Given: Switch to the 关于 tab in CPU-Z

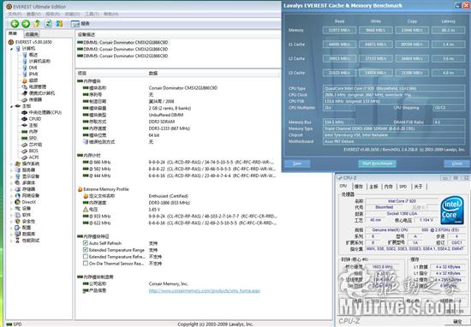Looking at the screenshot, I should click(418, 187).
